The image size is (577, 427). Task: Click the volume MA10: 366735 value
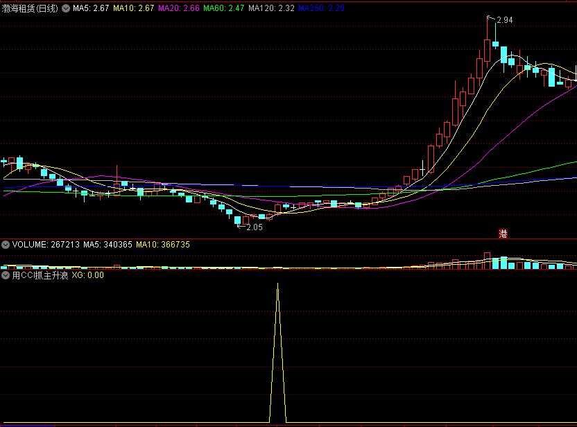tap(163, 245)
